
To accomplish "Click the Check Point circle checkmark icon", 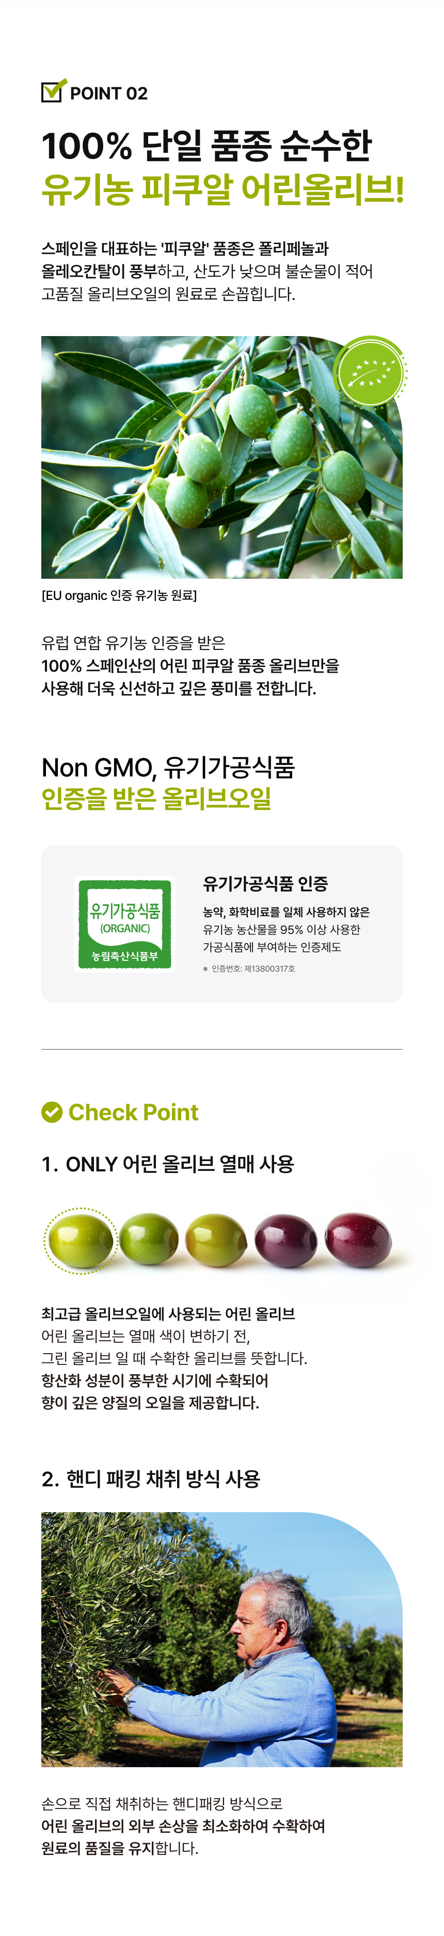I will 52,1112.
